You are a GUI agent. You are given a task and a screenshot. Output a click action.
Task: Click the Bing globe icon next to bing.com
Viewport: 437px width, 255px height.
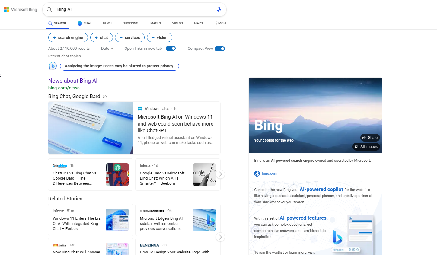pos(257,173)
